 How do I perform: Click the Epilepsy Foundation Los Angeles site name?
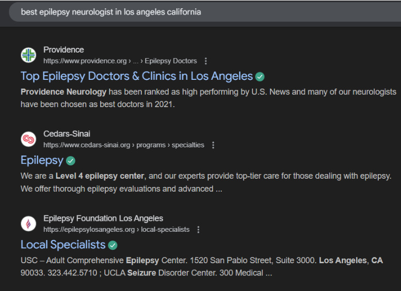[103, 218]
